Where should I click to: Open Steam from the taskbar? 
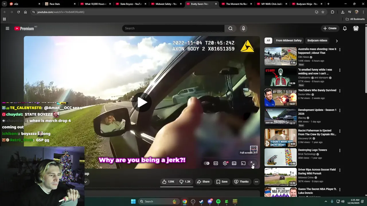201,201
